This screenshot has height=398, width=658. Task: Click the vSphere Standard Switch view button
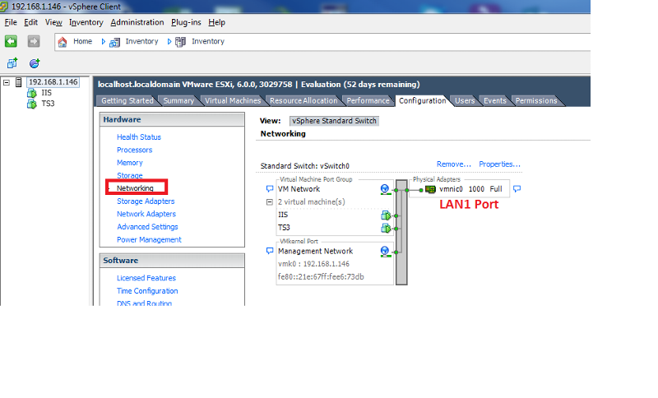point(335,121)
